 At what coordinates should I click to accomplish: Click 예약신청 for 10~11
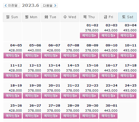pyautogui.click(x=127, y=56)
